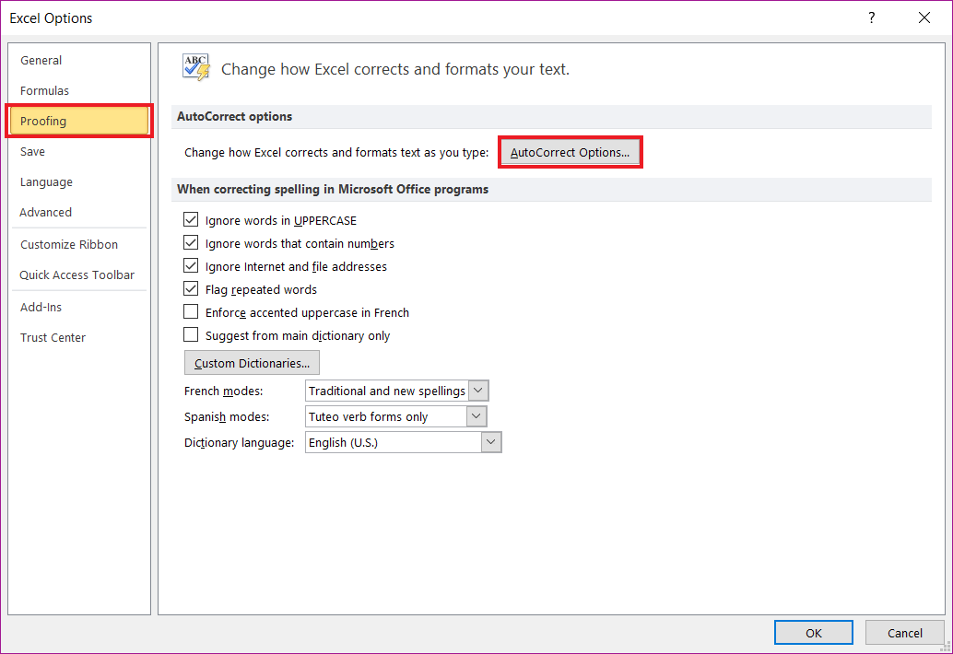Open the Language category
953x654 pixels.
coord(79,181)
